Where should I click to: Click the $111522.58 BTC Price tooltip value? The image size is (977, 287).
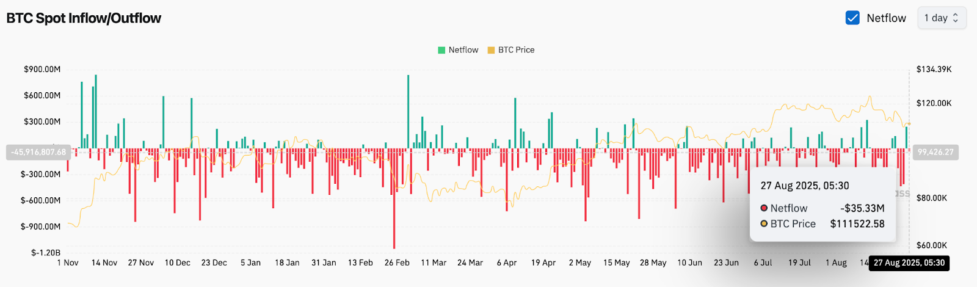coord(857,224)
